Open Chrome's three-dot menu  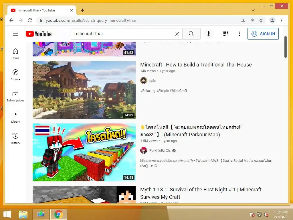pos(282,20)
